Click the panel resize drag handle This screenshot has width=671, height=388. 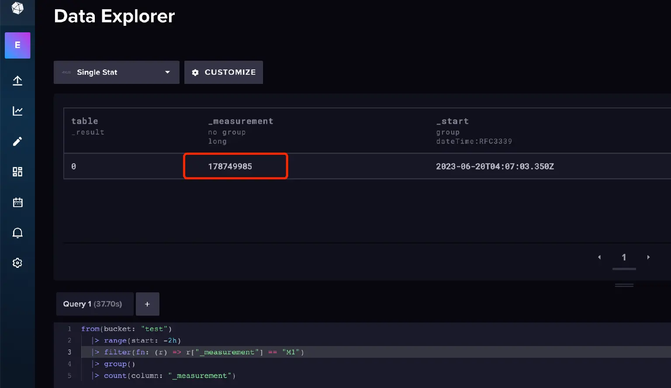624,285
